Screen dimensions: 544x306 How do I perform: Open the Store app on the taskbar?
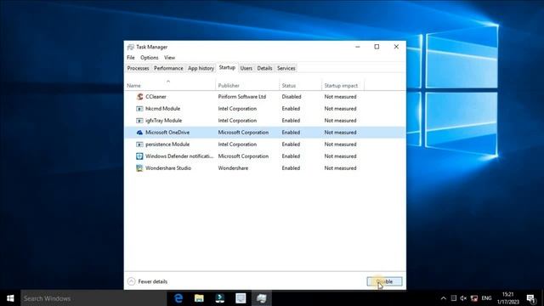click(x=219, y=298)
